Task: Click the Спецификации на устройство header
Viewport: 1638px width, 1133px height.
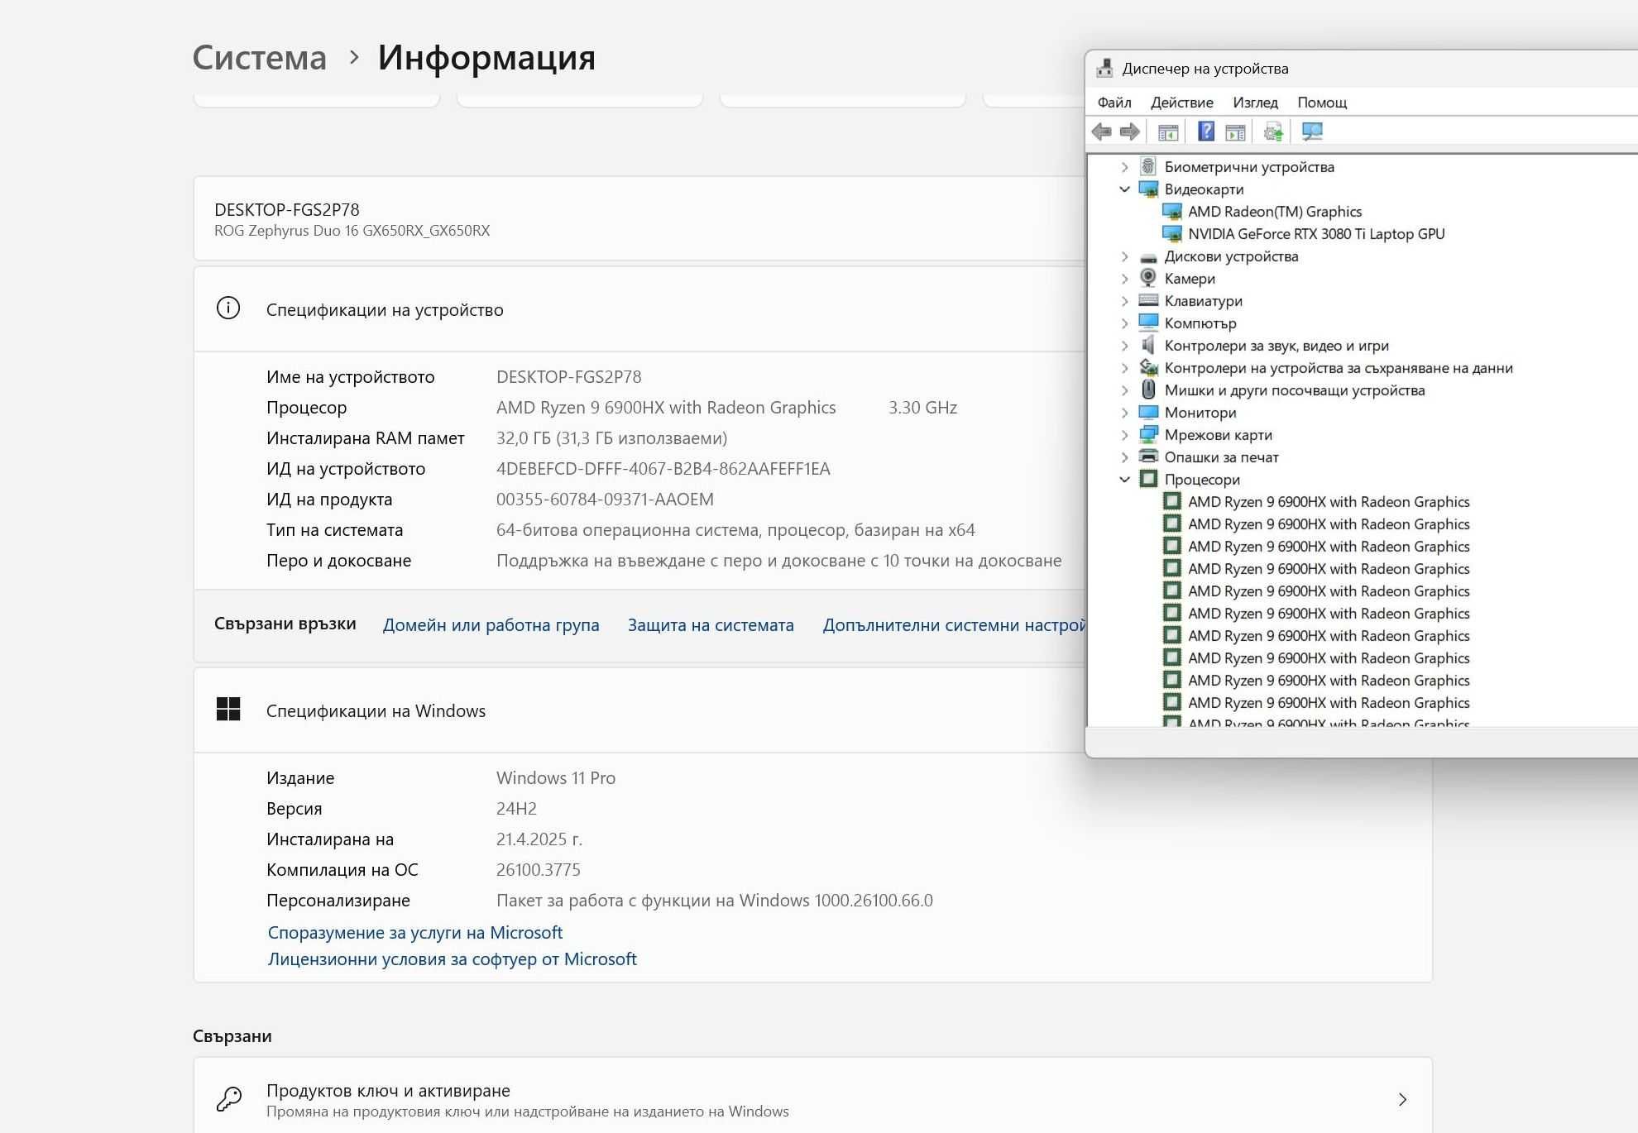Action: [385, 309]
